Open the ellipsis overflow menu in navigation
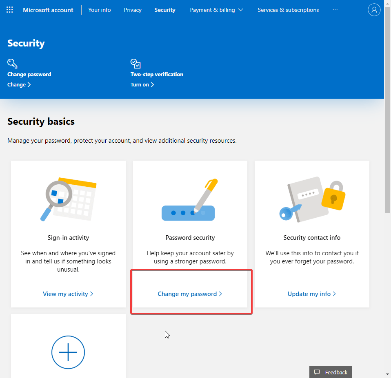The image size is (391, 378). pos(335,10)
